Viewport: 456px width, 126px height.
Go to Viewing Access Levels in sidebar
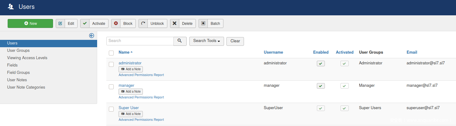point(27,58)
